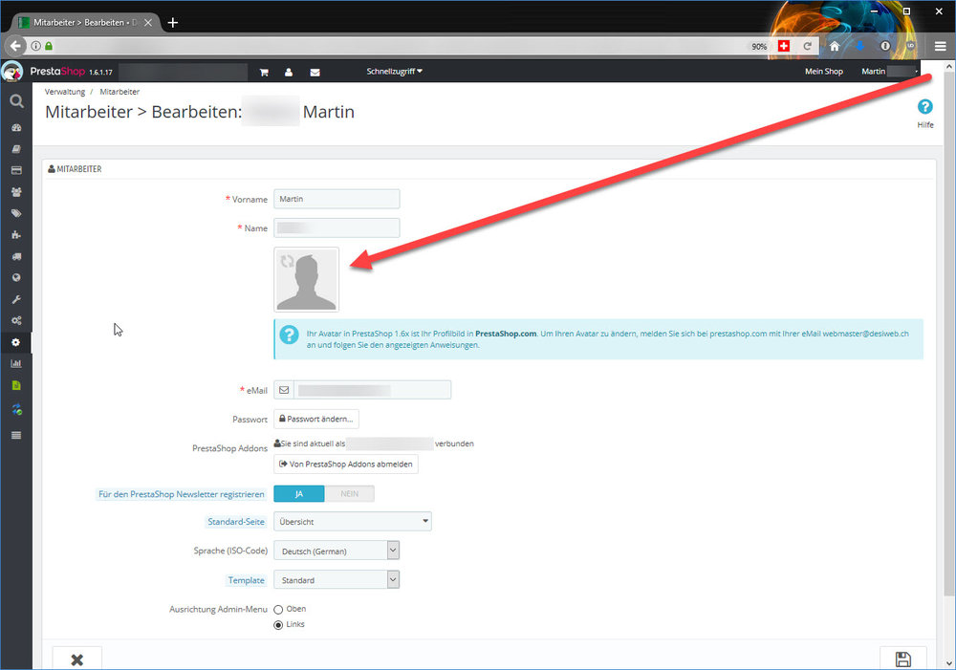Set newsletter registration to JA
Screen dimensions: 956x670
pos(298,494)
